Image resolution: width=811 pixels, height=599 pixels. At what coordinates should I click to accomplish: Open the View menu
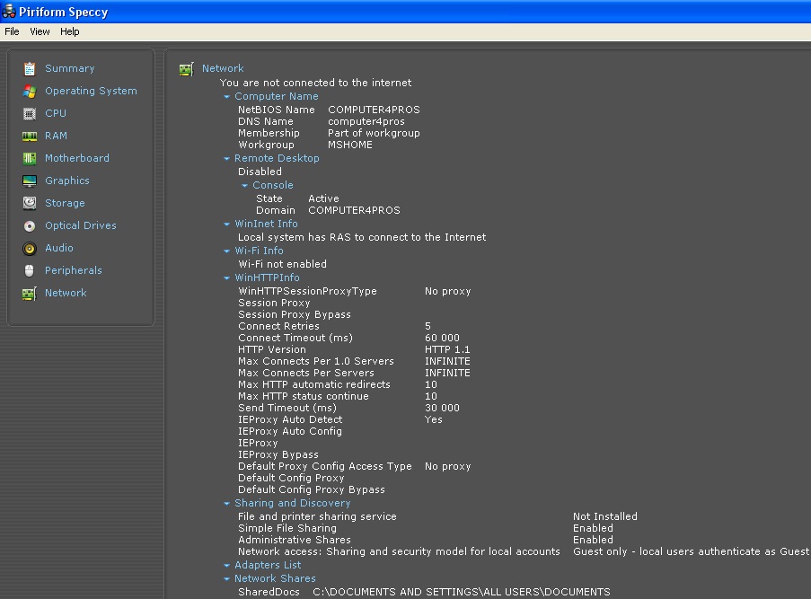coord(40,31)
